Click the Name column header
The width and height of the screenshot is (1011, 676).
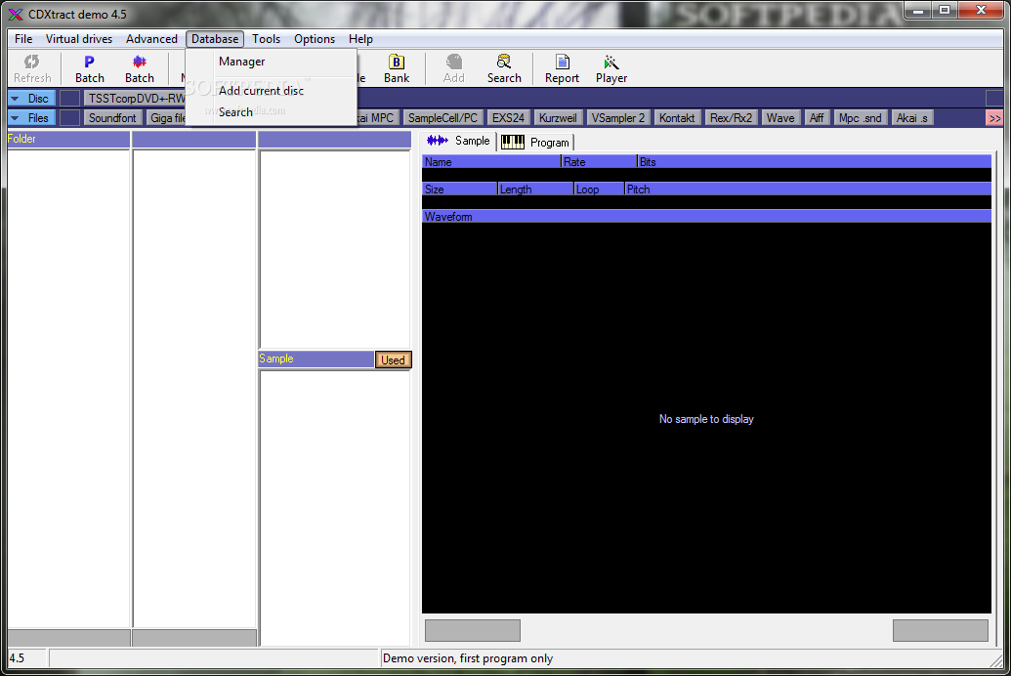[491, 162]
